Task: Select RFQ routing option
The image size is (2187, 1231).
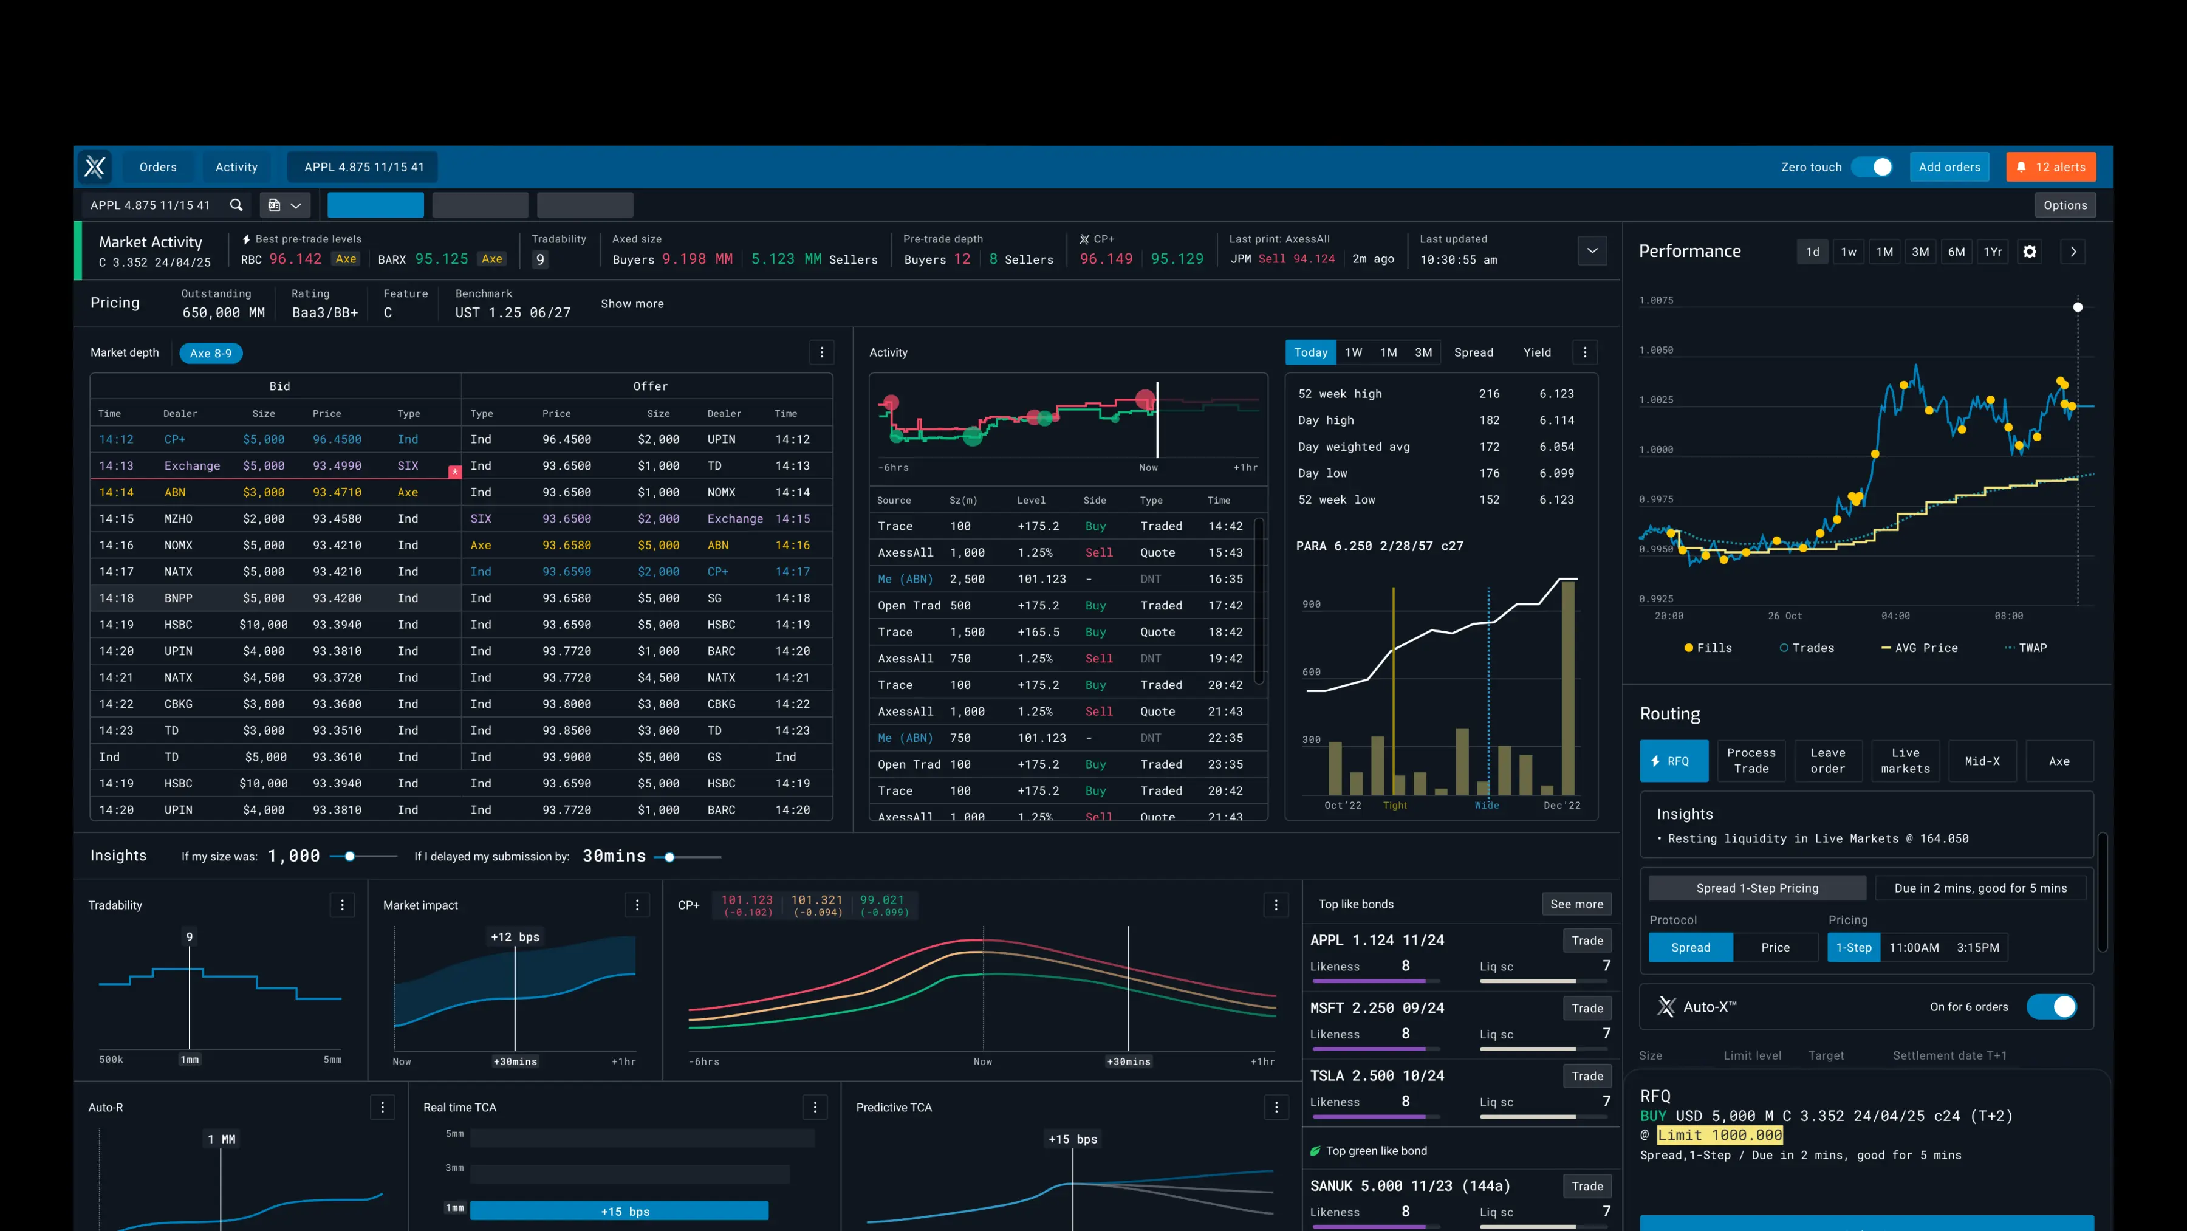Action: [x=1674, y=761]
